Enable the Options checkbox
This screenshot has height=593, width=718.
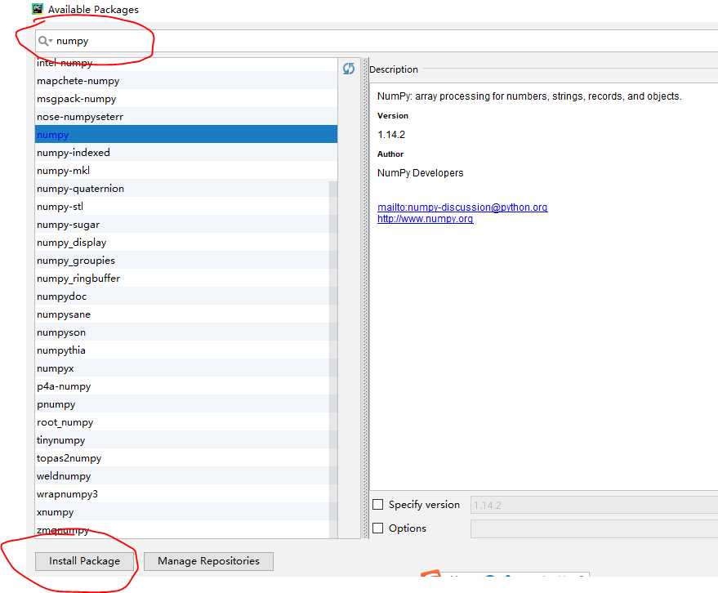[x=377, y=528]
